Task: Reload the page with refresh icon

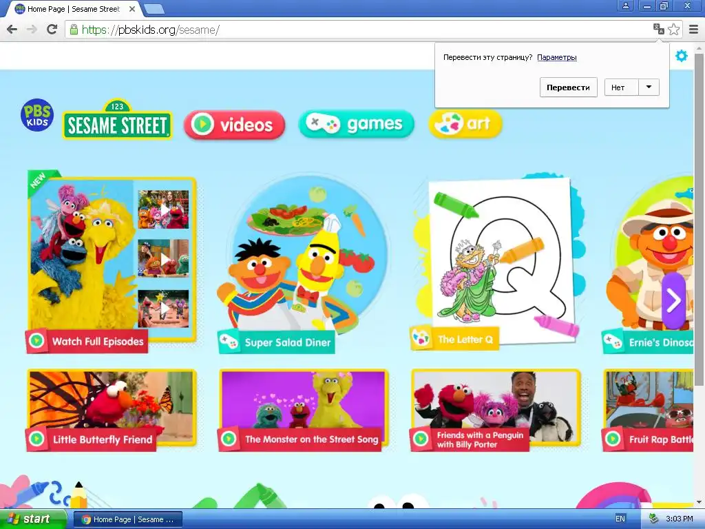Action: (52, 30)
